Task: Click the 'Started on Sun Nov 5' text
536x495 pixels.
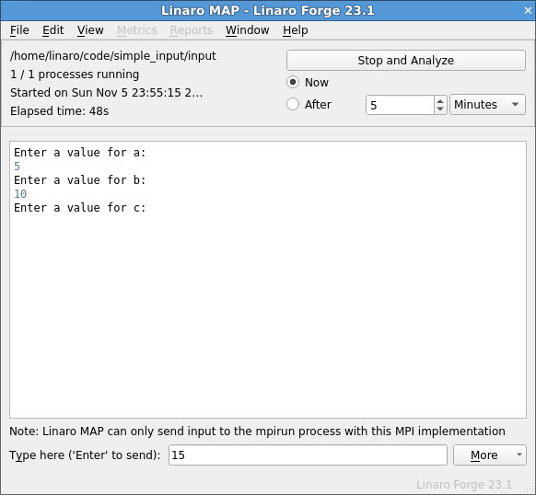Action: click(x=106, y=93)
